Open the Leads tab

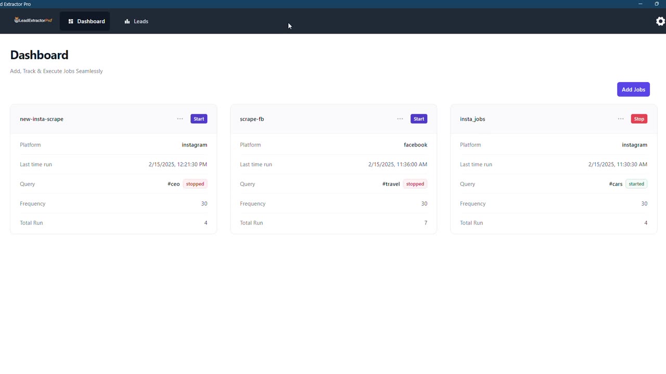pos(136,21)
